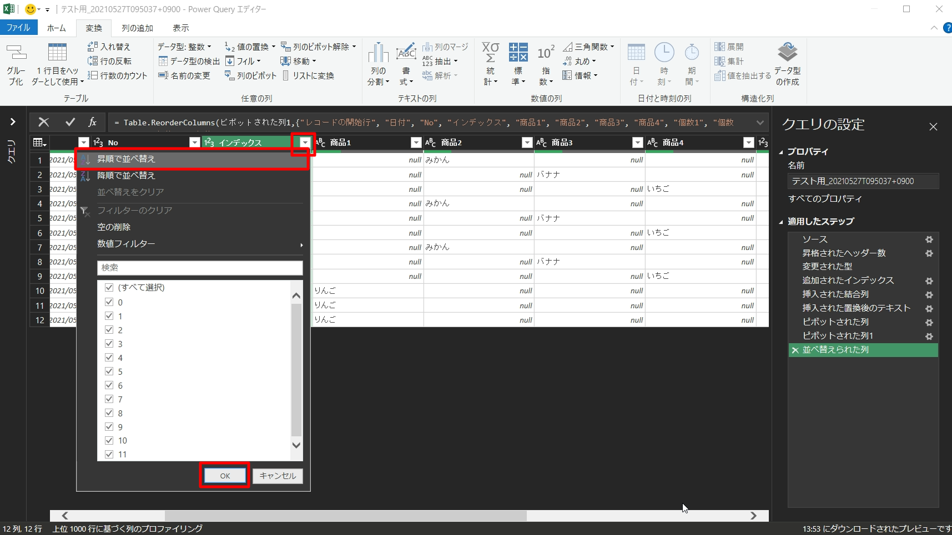Click the グループ化 (Group By) icon
Screen dimensions: 952x535
point(16,53)
